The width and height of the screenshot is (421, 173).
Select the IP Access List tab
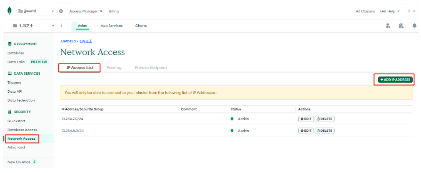point(80,68)
